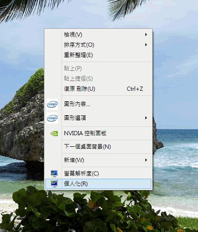Expand the 新增(W) submenu arrow

pos(146,160)
